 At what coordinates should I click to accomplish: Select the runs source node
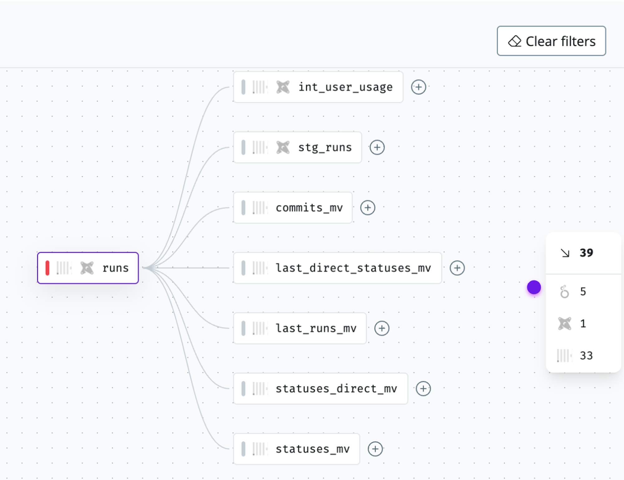coord(115,268)
